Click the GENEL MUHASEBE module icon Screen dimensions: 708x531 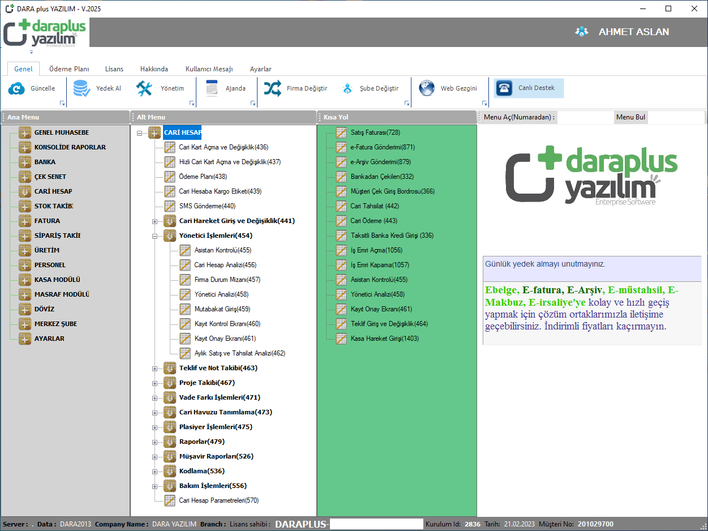24,132
